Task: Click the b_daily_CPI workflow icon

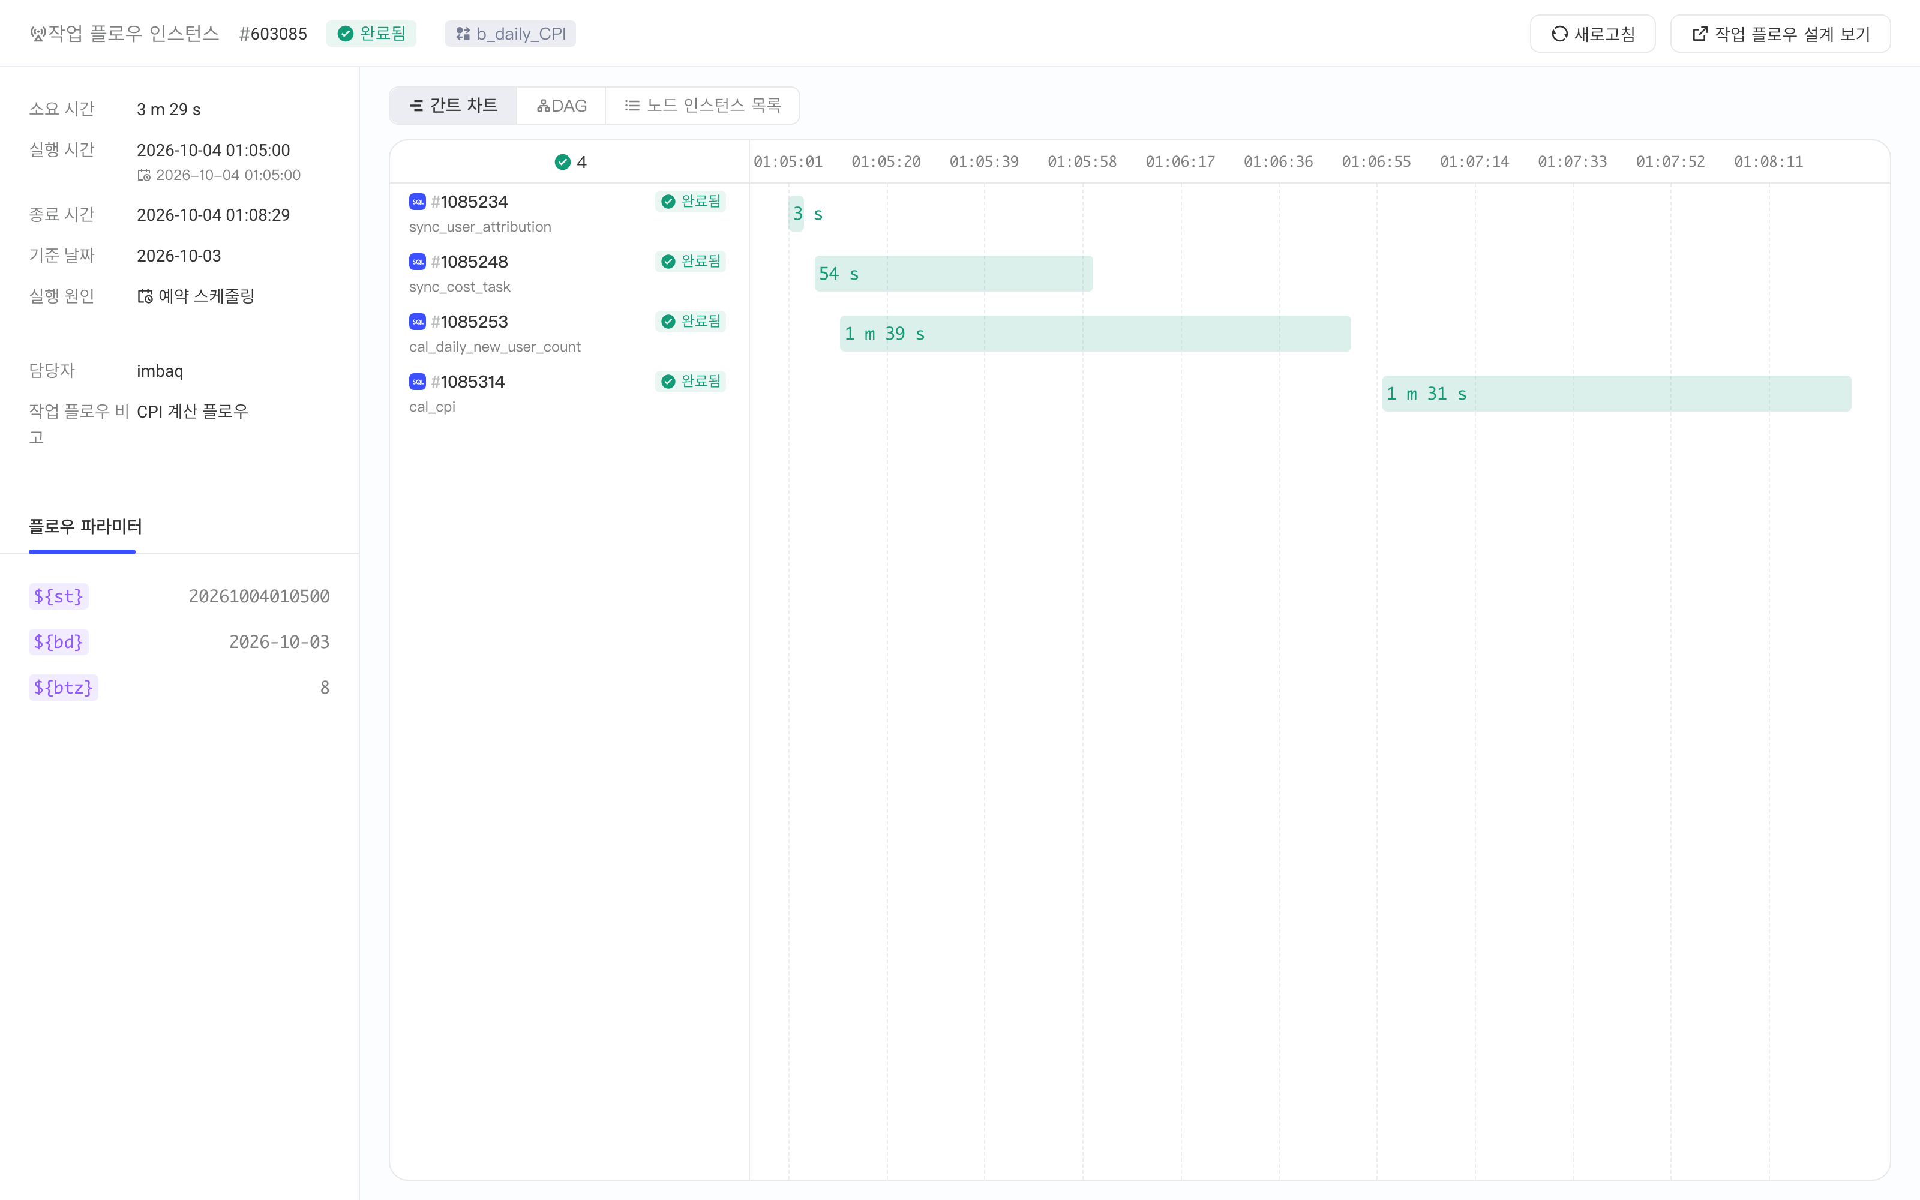Action: point(463,34)
